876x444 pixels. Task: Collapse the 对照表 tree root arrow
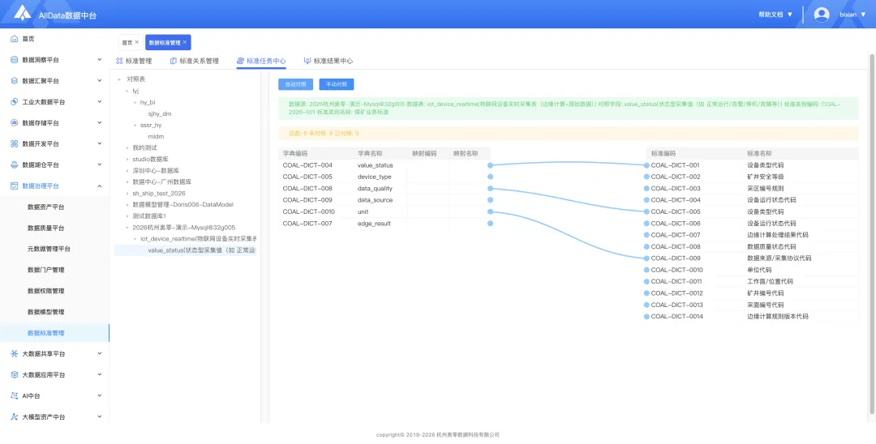pos(119,79)
